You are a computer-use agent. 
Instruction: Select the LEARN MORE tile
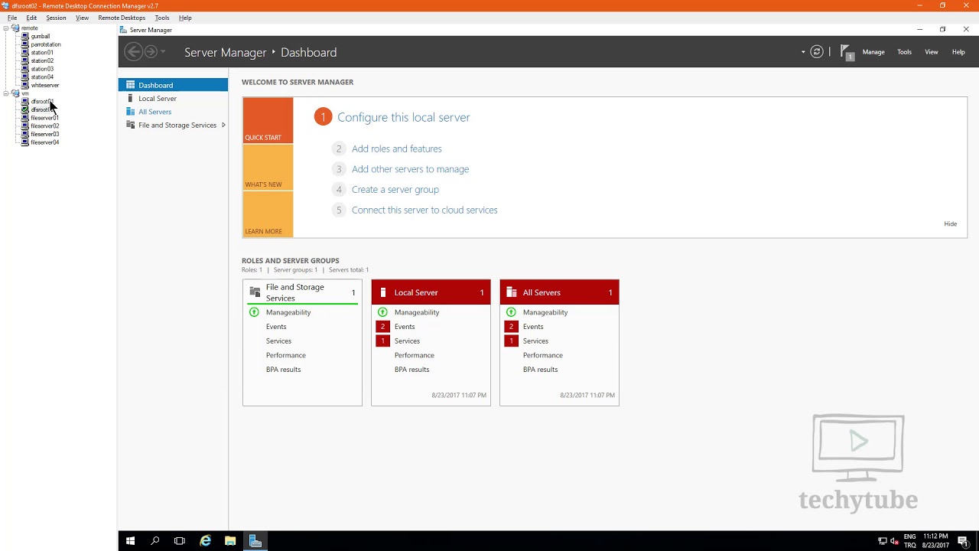point(268,214)
